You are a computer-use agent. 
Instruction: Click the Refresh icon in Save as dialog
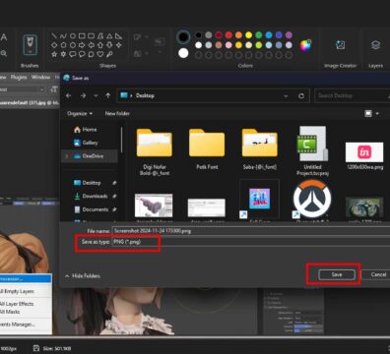pos(301,96)
